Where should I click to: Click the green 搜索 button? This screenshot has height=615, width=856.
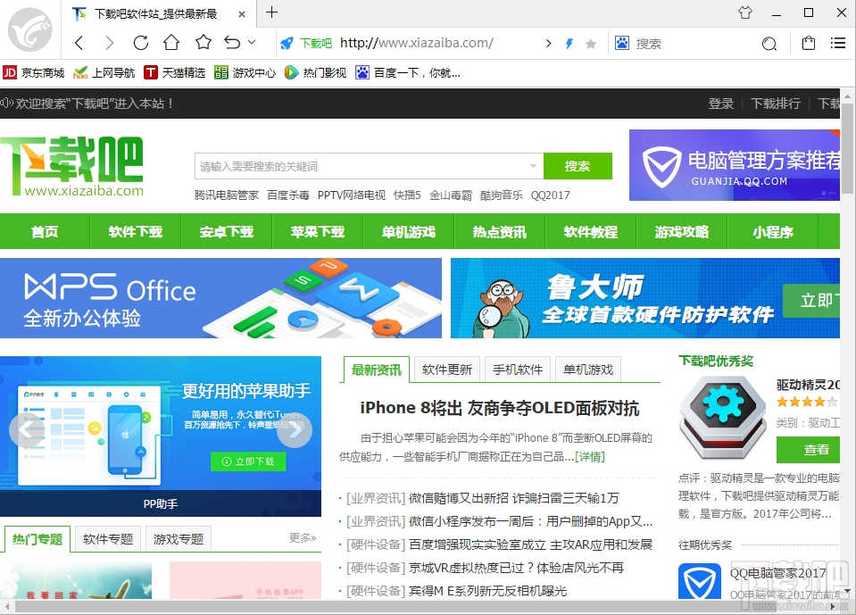(578, 166)
